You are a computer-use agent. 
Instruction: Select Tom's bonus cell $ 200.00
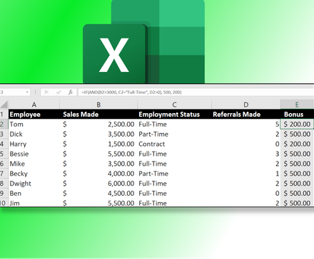[x=297, y=125]
